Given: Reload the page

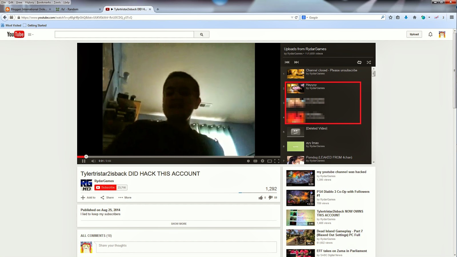Looking at the screenshot, I should (296, 17).
